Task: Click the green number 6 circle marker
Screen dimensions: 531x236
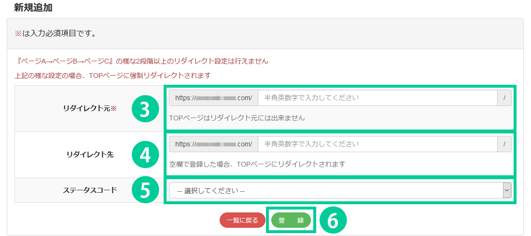Action: [x=334, y=220]
